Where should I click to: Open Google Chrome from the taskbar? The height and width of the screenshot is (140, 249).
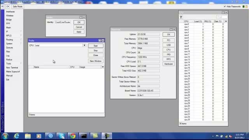(73, 136)
